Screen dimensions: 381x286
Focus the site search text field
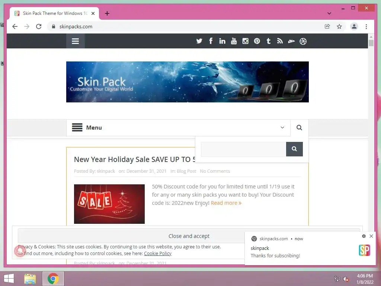[x=243, y=149]
